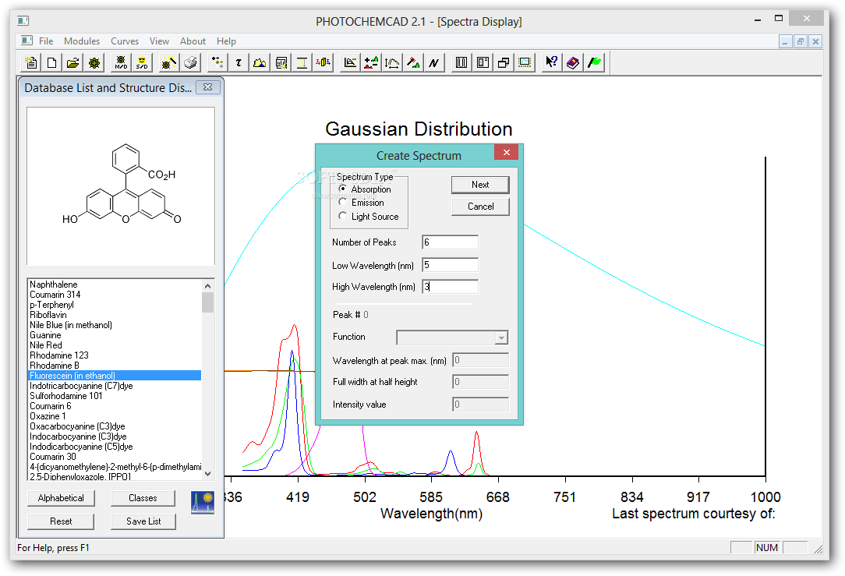
Task: Open the Help menu
Action: pos(226,41)
